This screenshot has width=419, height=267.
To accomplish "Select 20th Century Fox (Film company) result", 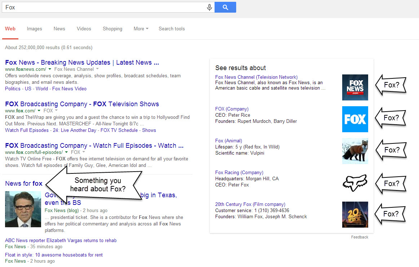I will coord(250,204).
